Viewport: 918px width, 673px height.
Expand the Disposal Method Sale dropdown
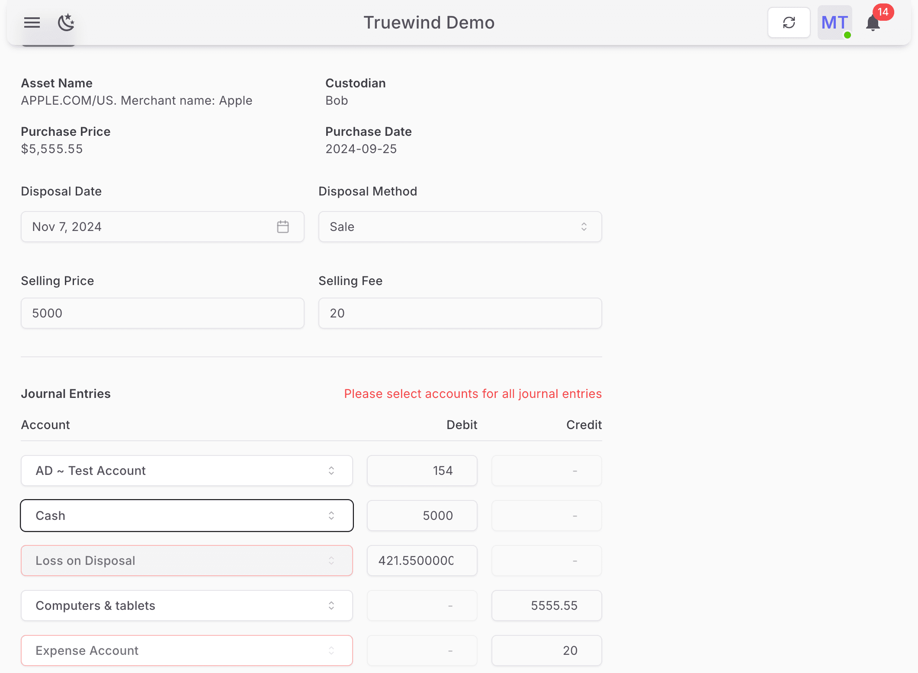(460, 227)
